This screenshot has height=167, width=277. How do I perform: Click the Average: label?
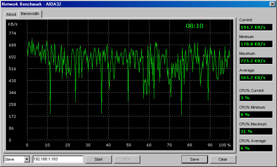pos(247,70)
